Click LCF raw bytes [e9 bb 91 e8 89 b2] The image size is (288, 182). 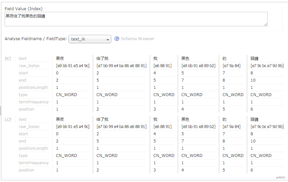(x=198, y=127)
